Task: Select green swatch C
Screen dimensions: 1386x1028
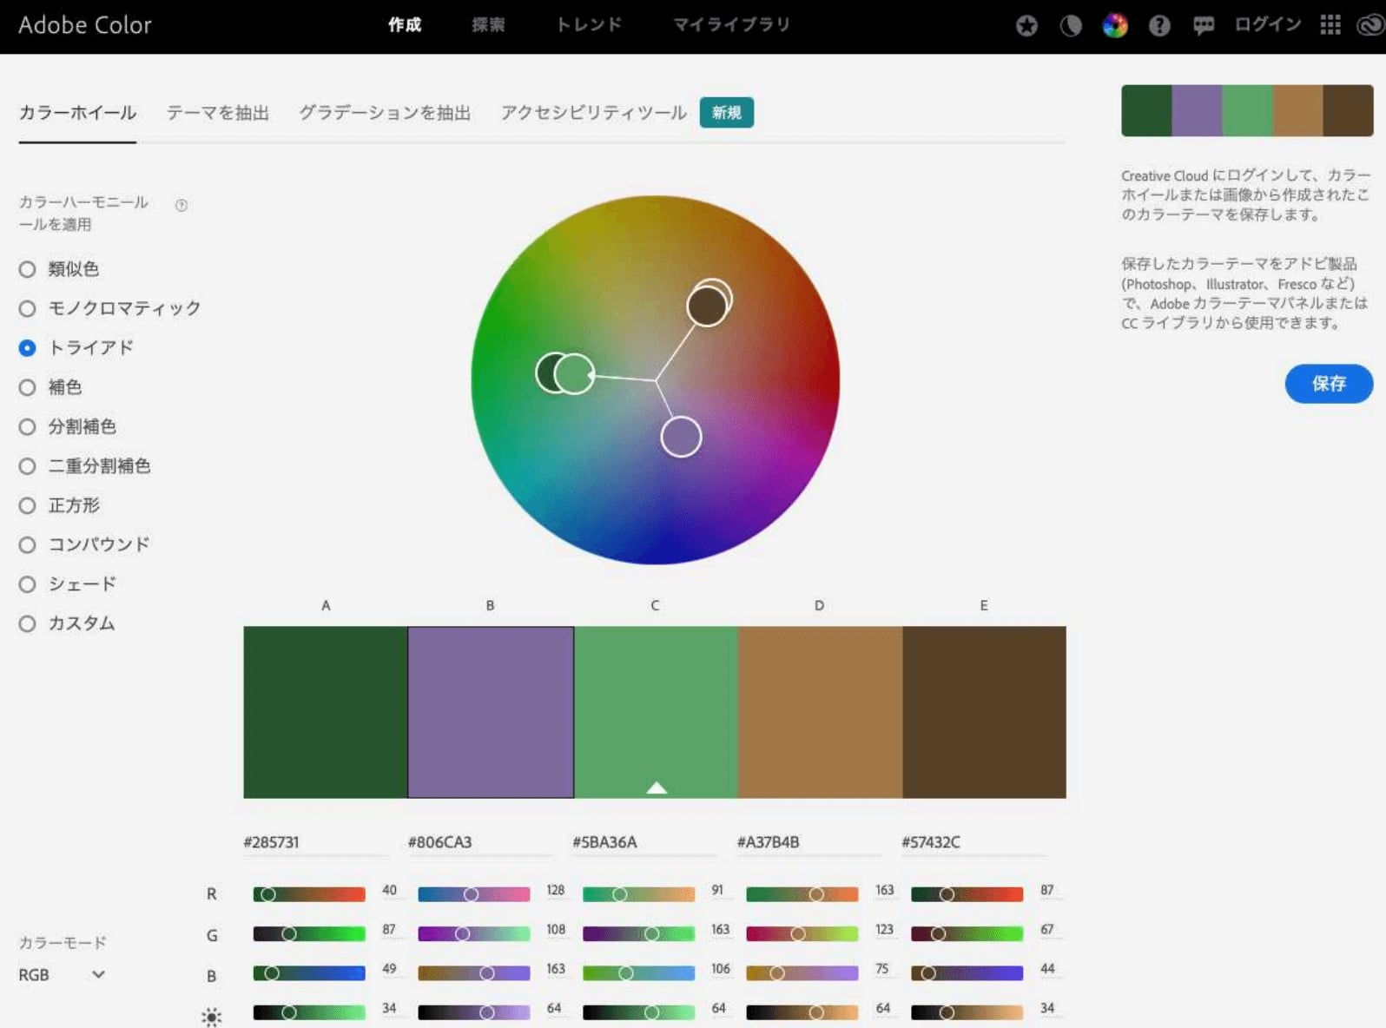Action: (656, 712)
